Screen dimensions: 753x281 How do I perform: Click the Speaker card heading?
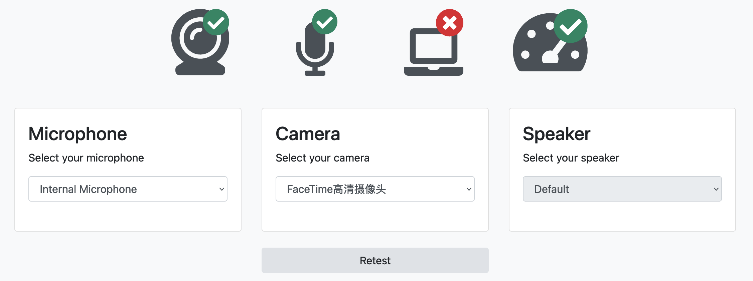click(557, 134)
